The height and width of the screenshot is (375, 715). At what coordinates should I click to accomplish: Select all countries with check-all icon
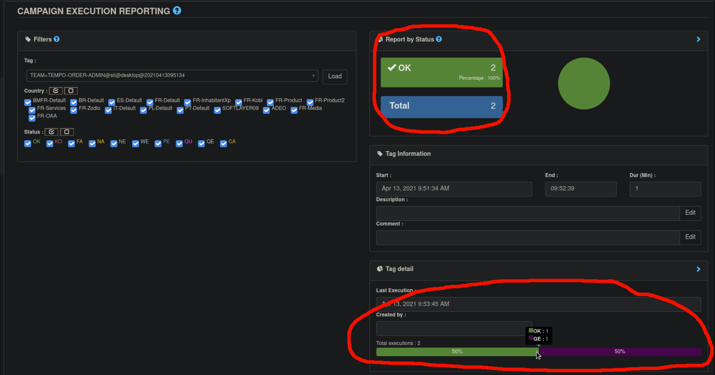click(x=56, y=91)
